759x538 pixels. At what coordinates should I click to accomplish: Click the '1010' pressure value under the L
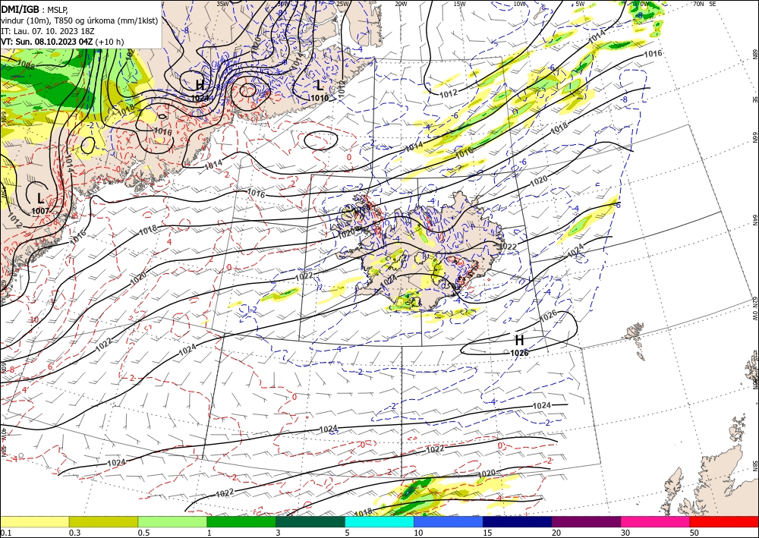(320, 98)
